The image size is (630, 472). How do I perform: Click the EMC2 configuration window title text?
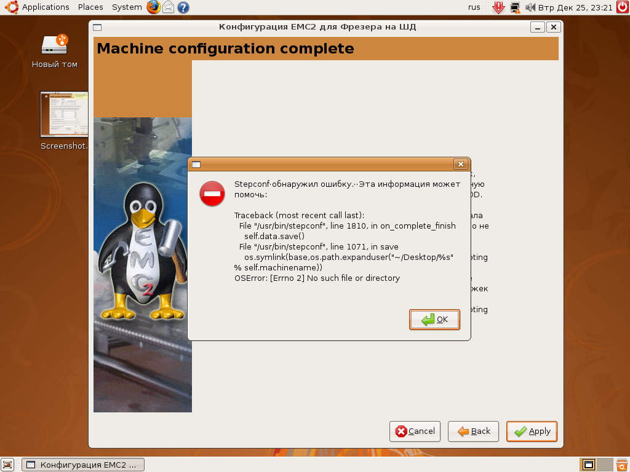point(317,27)
